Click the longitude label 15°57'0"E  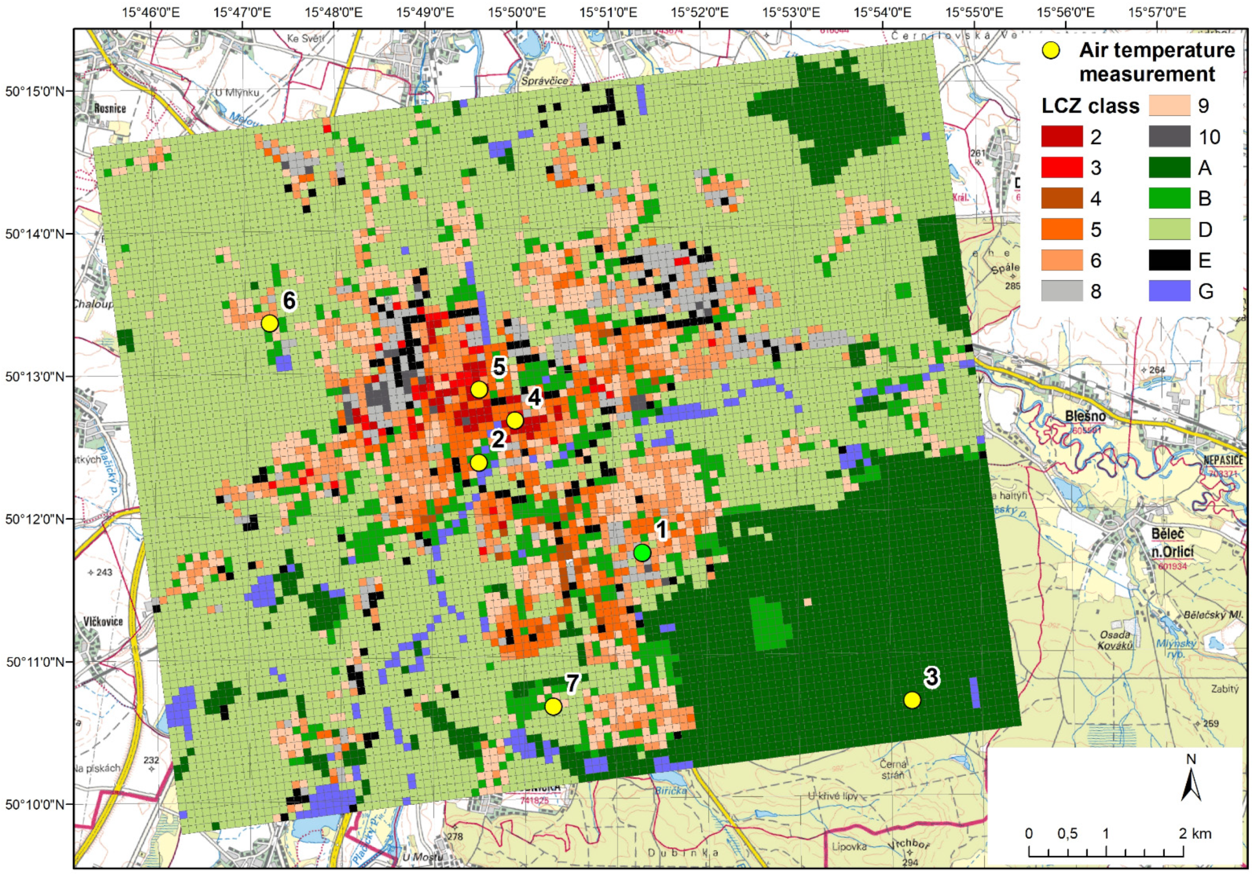[1157, 12]
